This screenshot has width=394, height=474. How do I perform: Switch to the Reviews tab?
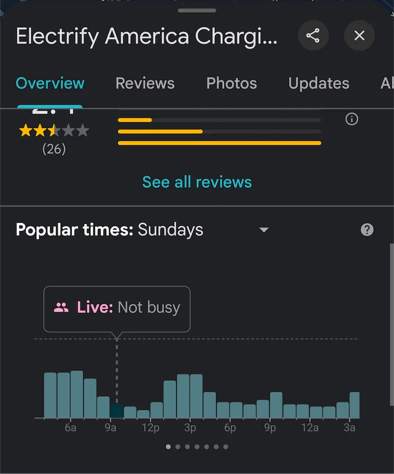145,83
